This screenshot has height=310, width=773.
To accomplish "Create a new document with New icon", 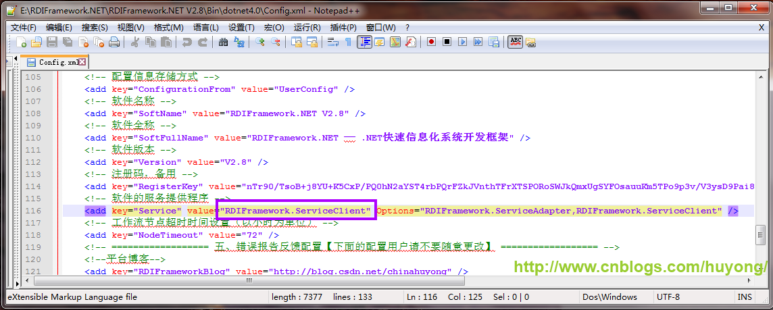I will [21, 43].
